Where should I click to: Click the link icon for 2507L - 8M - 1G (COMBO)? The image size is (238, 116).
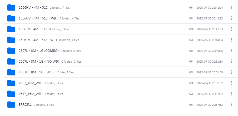(191, 51)
